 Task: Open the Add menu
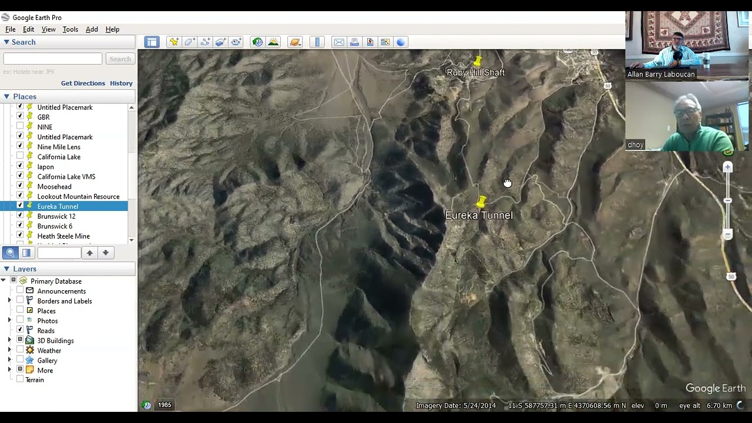[x=92, y=29]
